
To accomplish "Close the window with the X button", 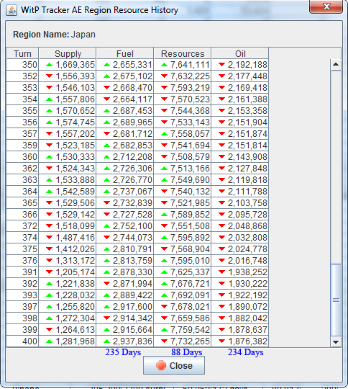I will (326, 6).
